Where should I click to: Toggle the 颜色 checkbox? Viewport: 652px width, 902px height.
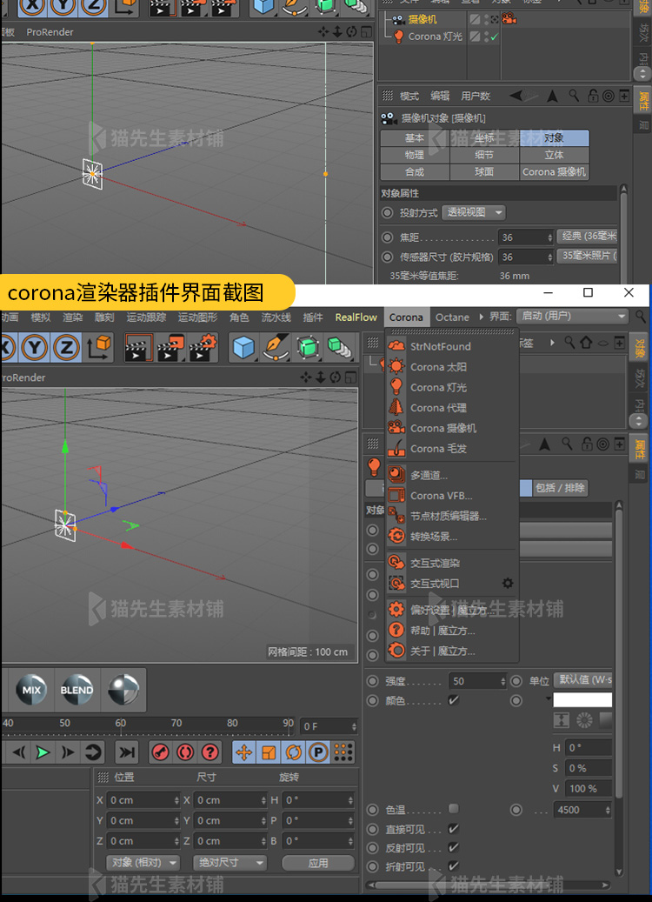454,700
